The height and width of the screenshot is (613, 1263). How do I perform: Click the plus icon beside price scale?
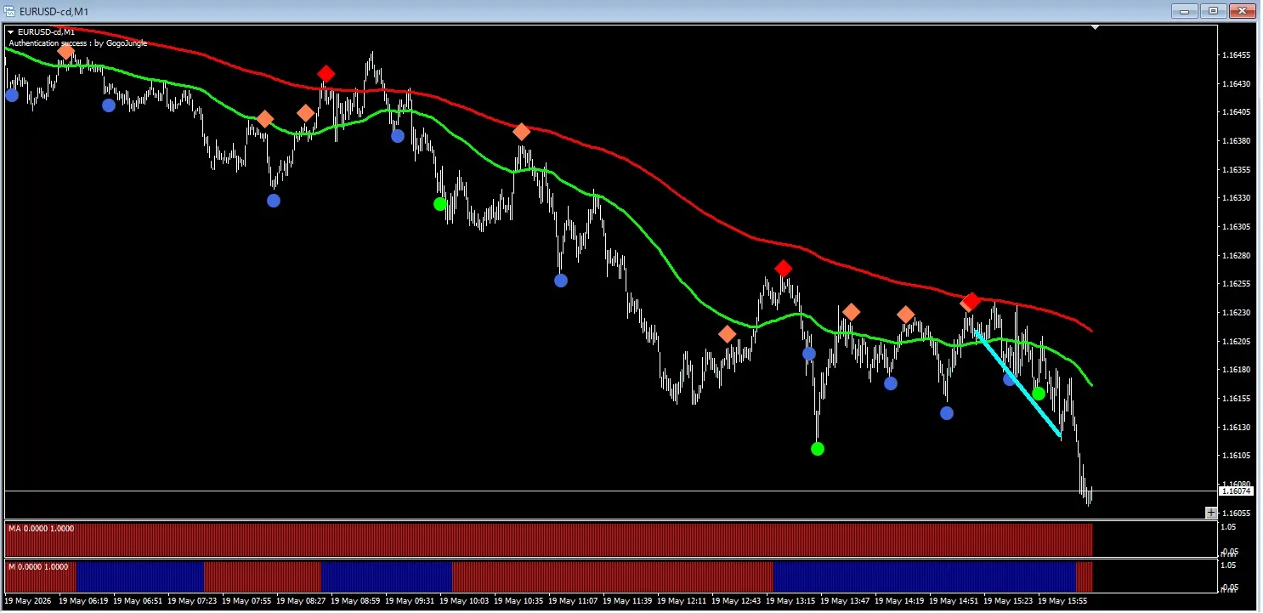1211,513
